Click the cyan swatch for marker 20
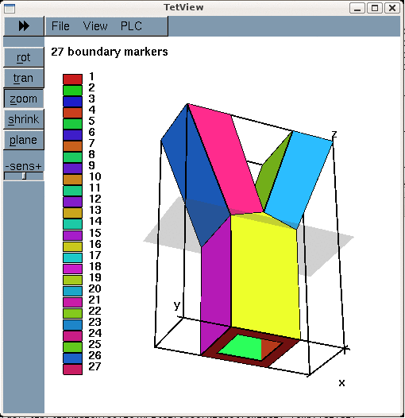This screenshot has width=405, height=418. 72,291
